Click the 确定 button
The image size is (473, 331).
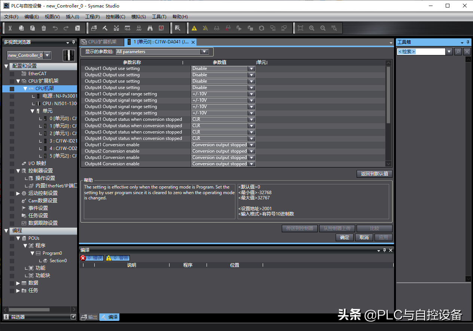(x=345, y=237)
